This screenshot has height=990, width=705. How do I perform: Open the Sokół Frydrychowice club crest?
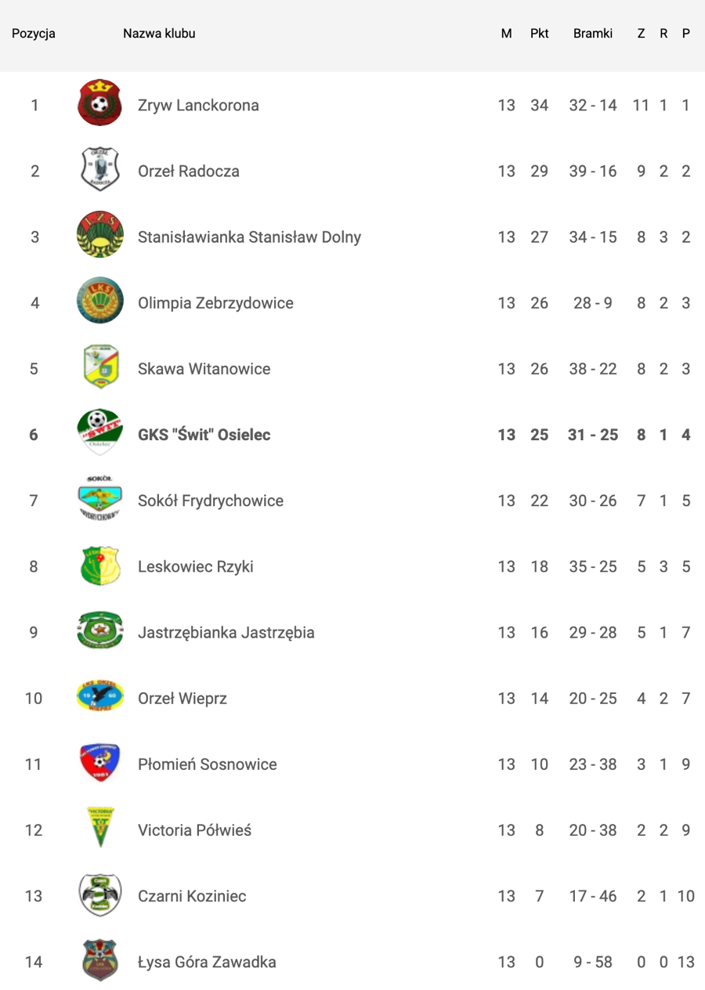pyautogui.click(x=100, y=499)
